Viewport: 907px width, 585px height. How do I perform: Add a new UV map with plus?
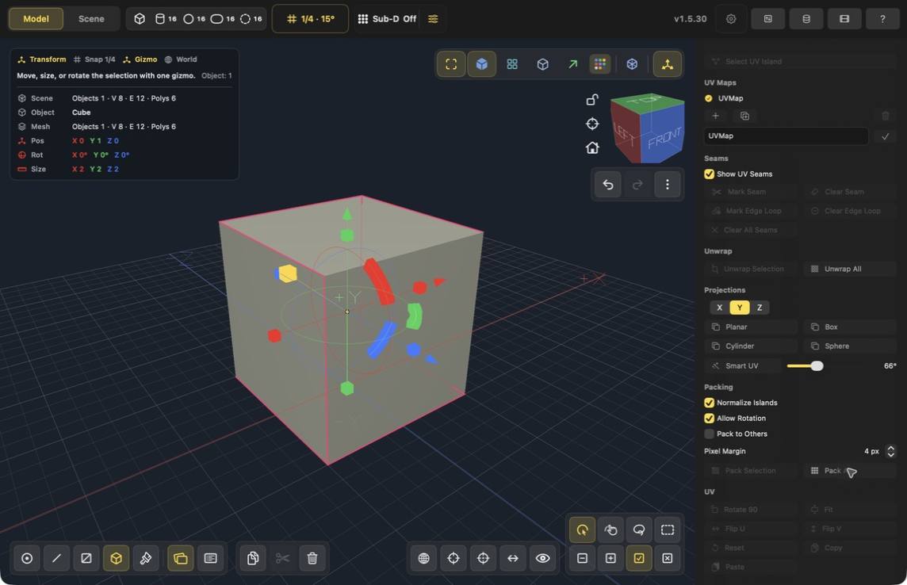(716, 117)
